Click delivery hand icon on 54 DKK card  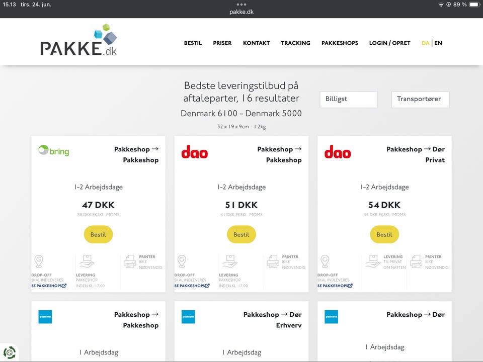(373, 261)
